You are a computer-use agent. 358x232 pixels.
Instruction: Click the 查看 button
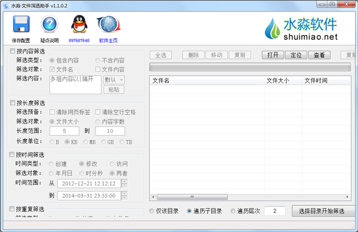tap(319, 55)
